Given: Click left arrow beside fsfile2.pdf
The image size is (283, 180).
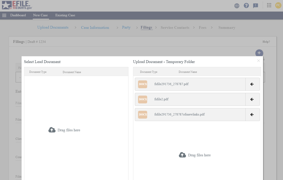Looking at the screenshot, I should click(x=252, y=99).
